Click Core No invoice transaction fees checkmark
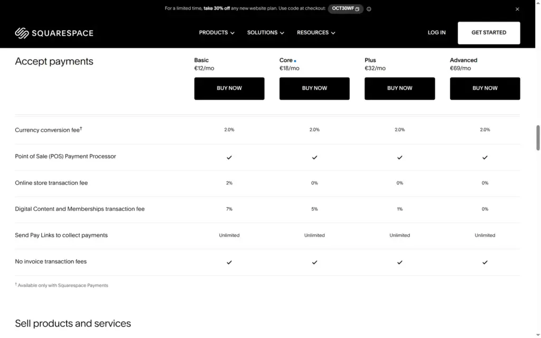Screen dimensions: 541x338 [x=314, y=262]
